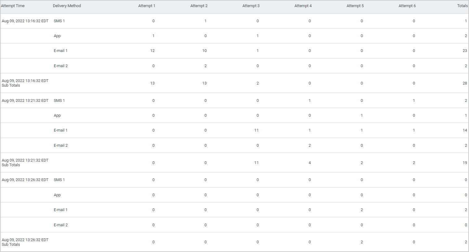The image size is (469, 252).
Task: Open the 13:21:32 sub totals value 19
Action: click(465, 163)
